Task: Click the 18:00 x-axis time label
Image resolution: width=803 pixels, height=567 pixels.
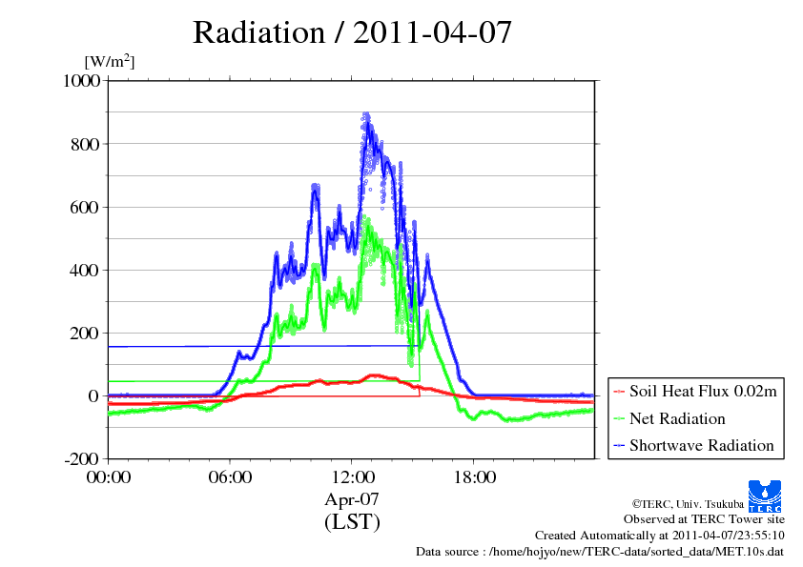Action: pyautogui.click(x=474, y=478)
